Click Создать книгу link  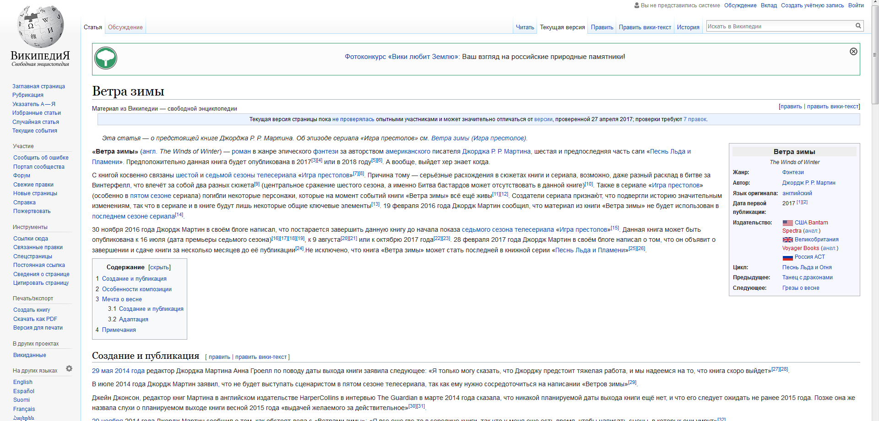click(x=32, y=310)
